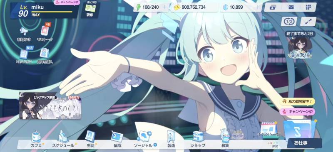333x152 pixels.
Task: Open 製造 crafting menu
Action: [x=171, y=139]
